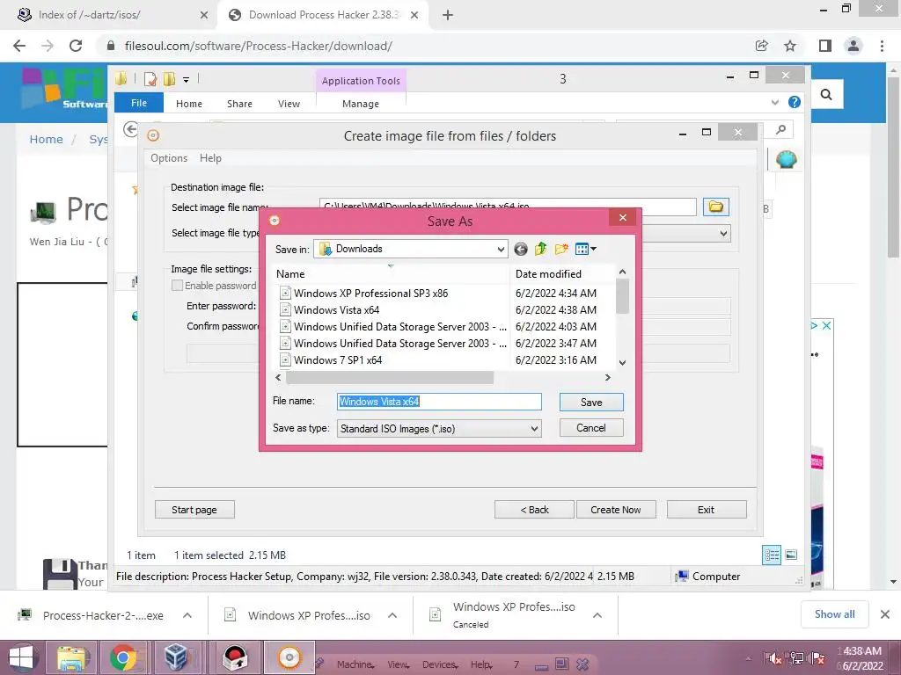Click Explorer back navigation arrow
The width and height of the screenshot is (901, 675).
pyautogui.click(x=131, y=130)
